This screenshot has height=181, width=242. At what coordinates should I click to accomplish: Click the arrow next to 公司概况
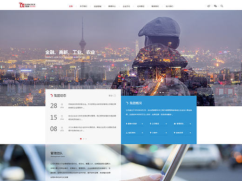166,124
